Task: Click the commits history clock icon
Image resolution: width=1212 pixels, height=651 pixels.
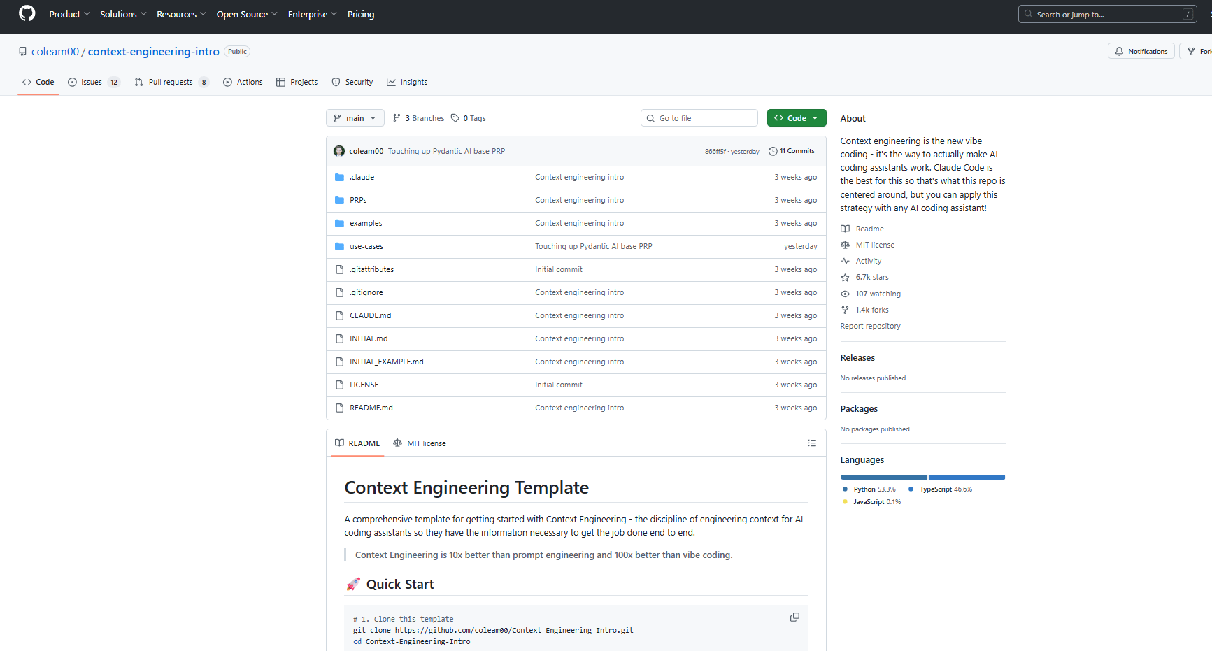Action: point(773,151)
